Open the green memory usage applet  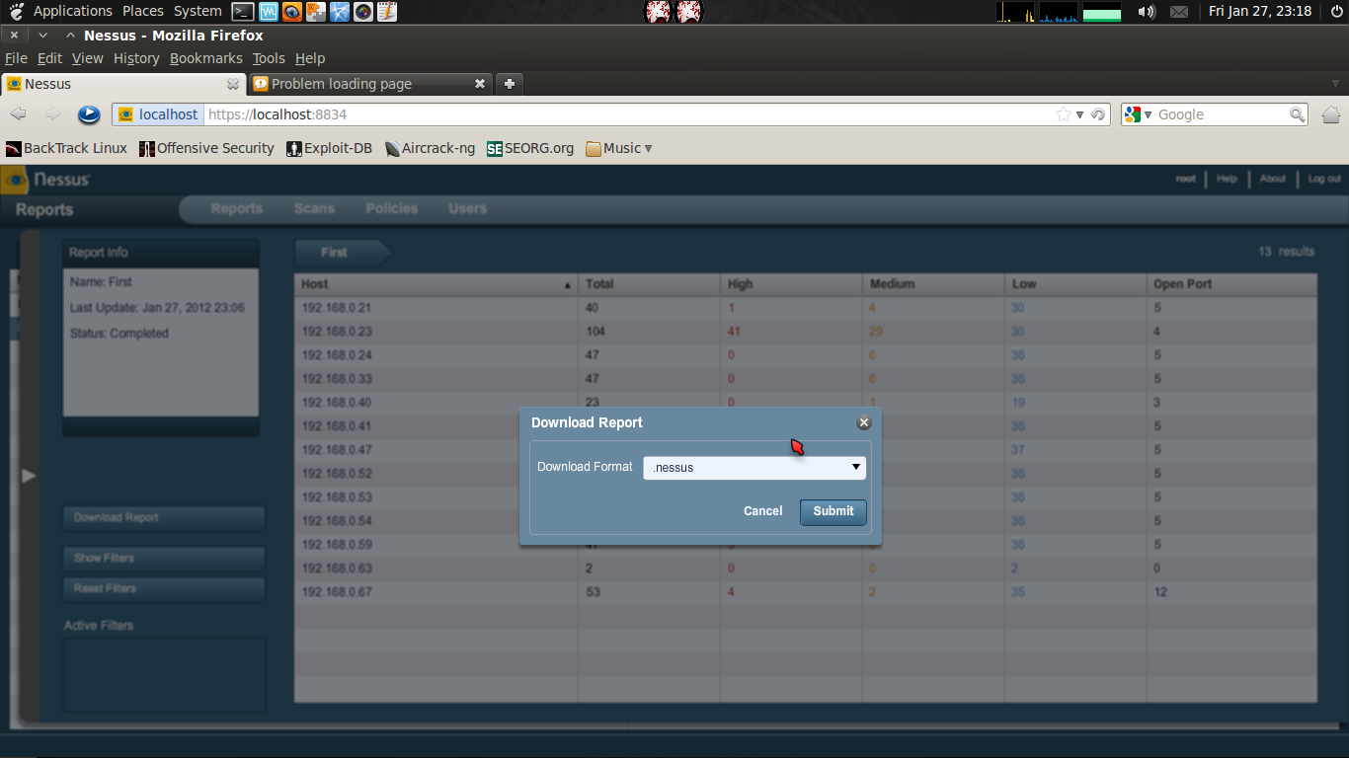pyautogui.click(x=1102, y=12)
